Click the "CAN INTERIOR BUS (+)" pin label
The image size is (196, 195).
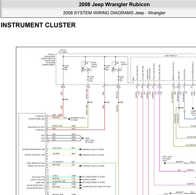pos(35,188)
